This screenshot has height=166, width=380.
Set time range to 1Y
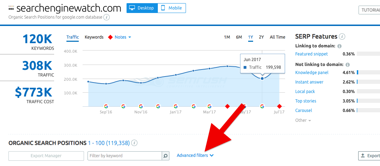point(251,37)
